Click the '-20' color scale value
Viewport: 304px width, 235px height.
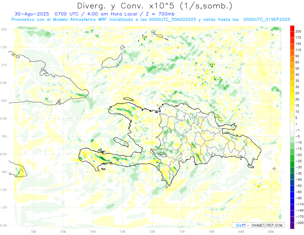[x=298, y=155]
